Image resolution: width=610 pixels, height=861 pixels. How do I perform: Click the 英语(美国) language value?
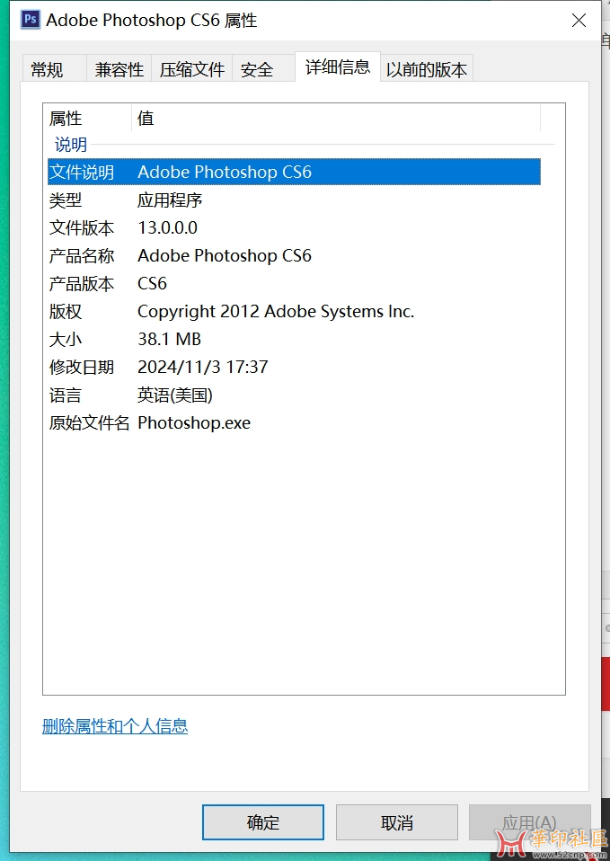pyautogui.click(x=175, y=395)
